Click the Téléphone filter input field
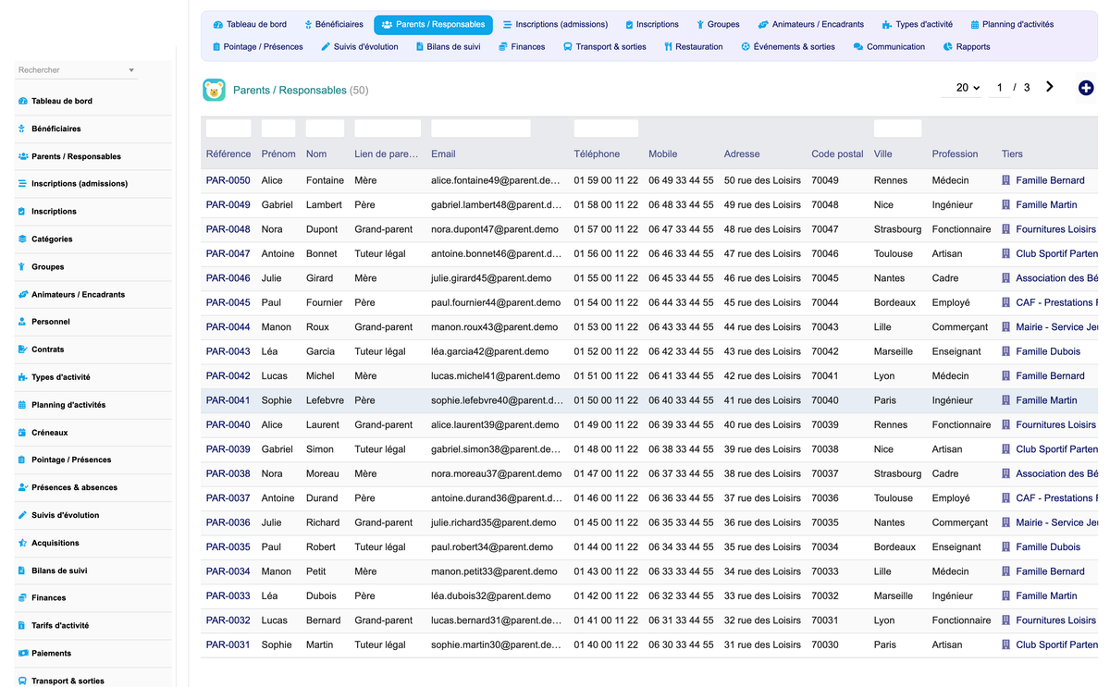This screenshot has width=1110, height=687. [x=606, y=129]
